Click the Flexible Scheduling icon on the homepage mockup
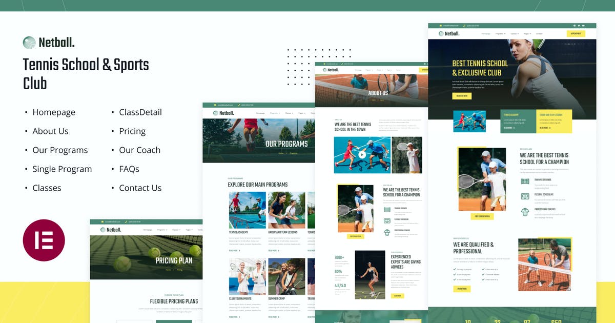The height and width of the screenshot is (323, 615). tap(525, 196)
